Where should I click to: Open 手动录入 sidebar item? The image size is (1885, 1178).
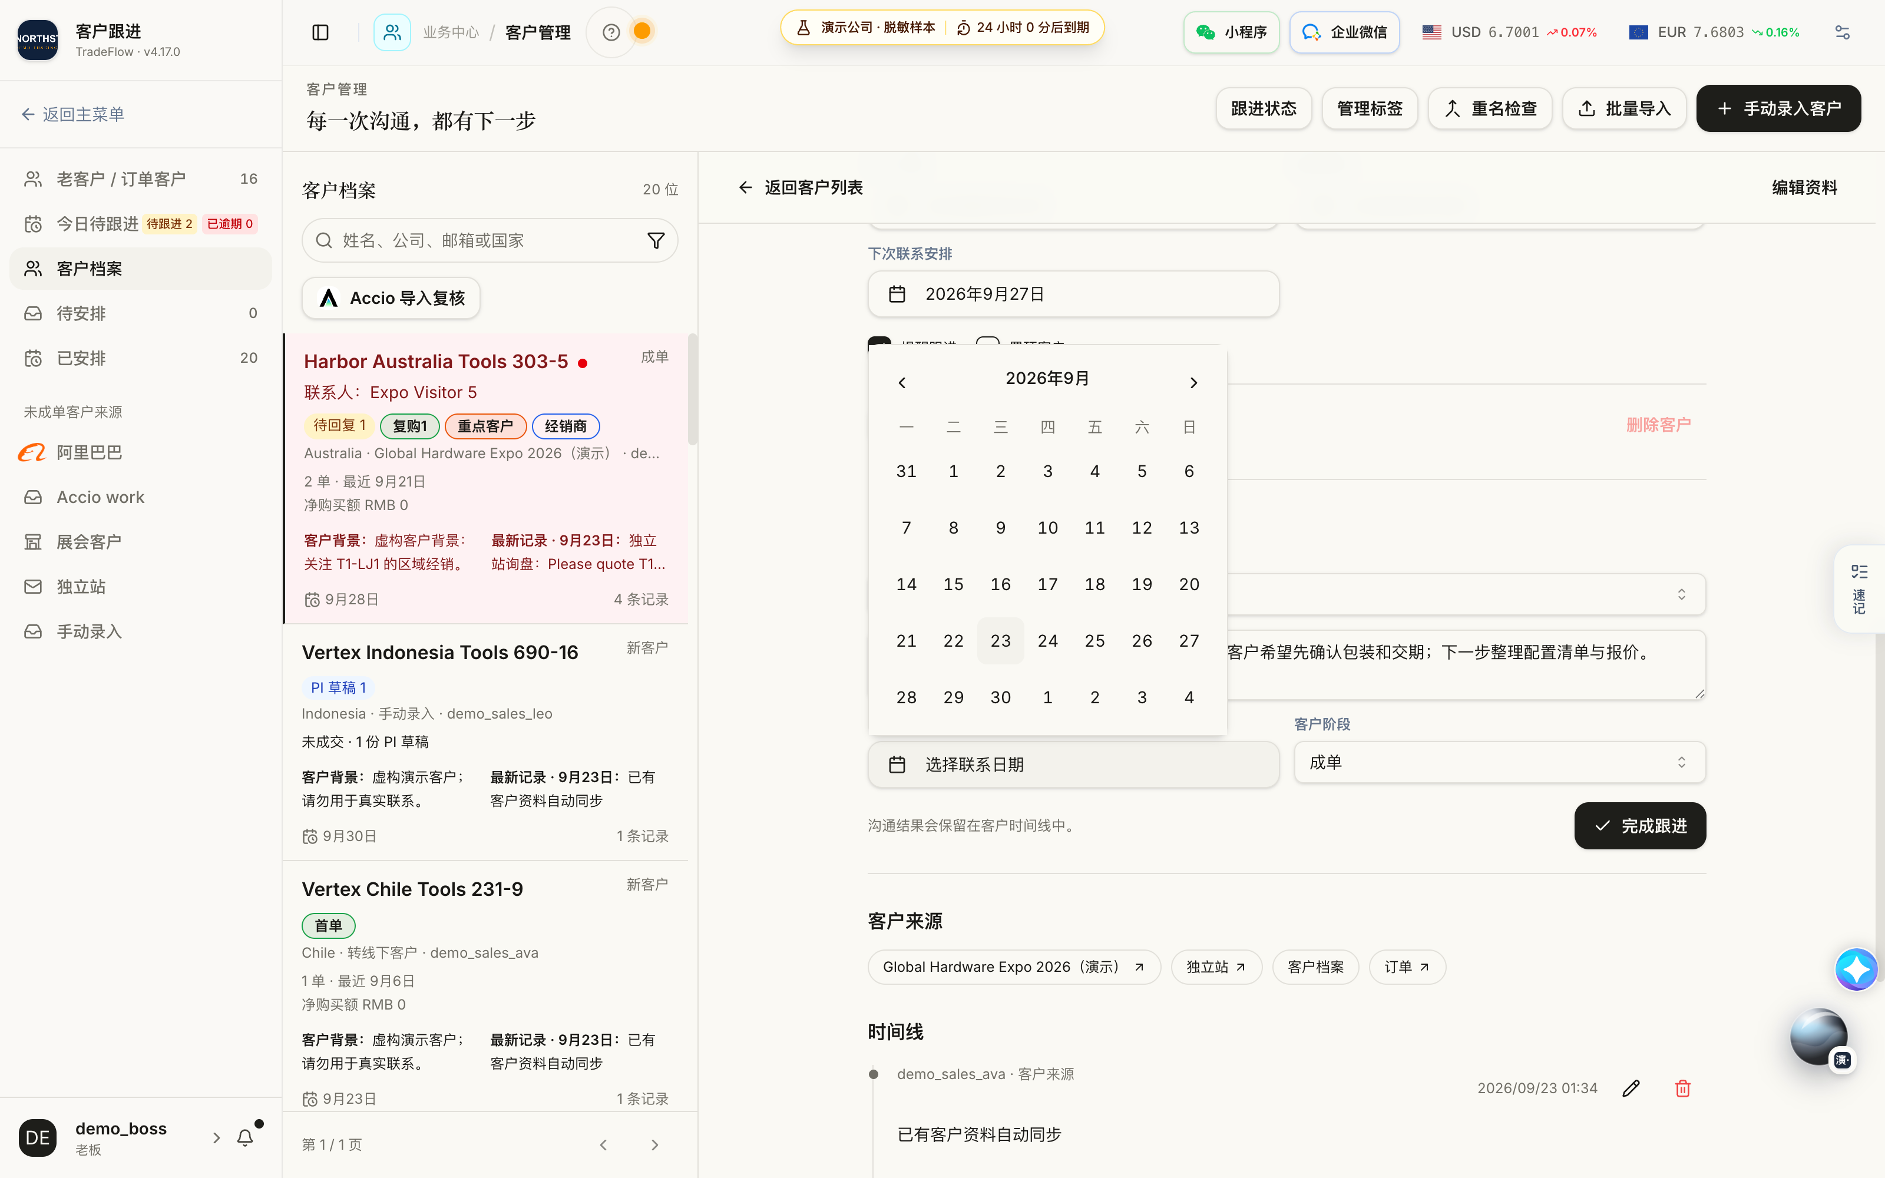[x=141, y=632]
